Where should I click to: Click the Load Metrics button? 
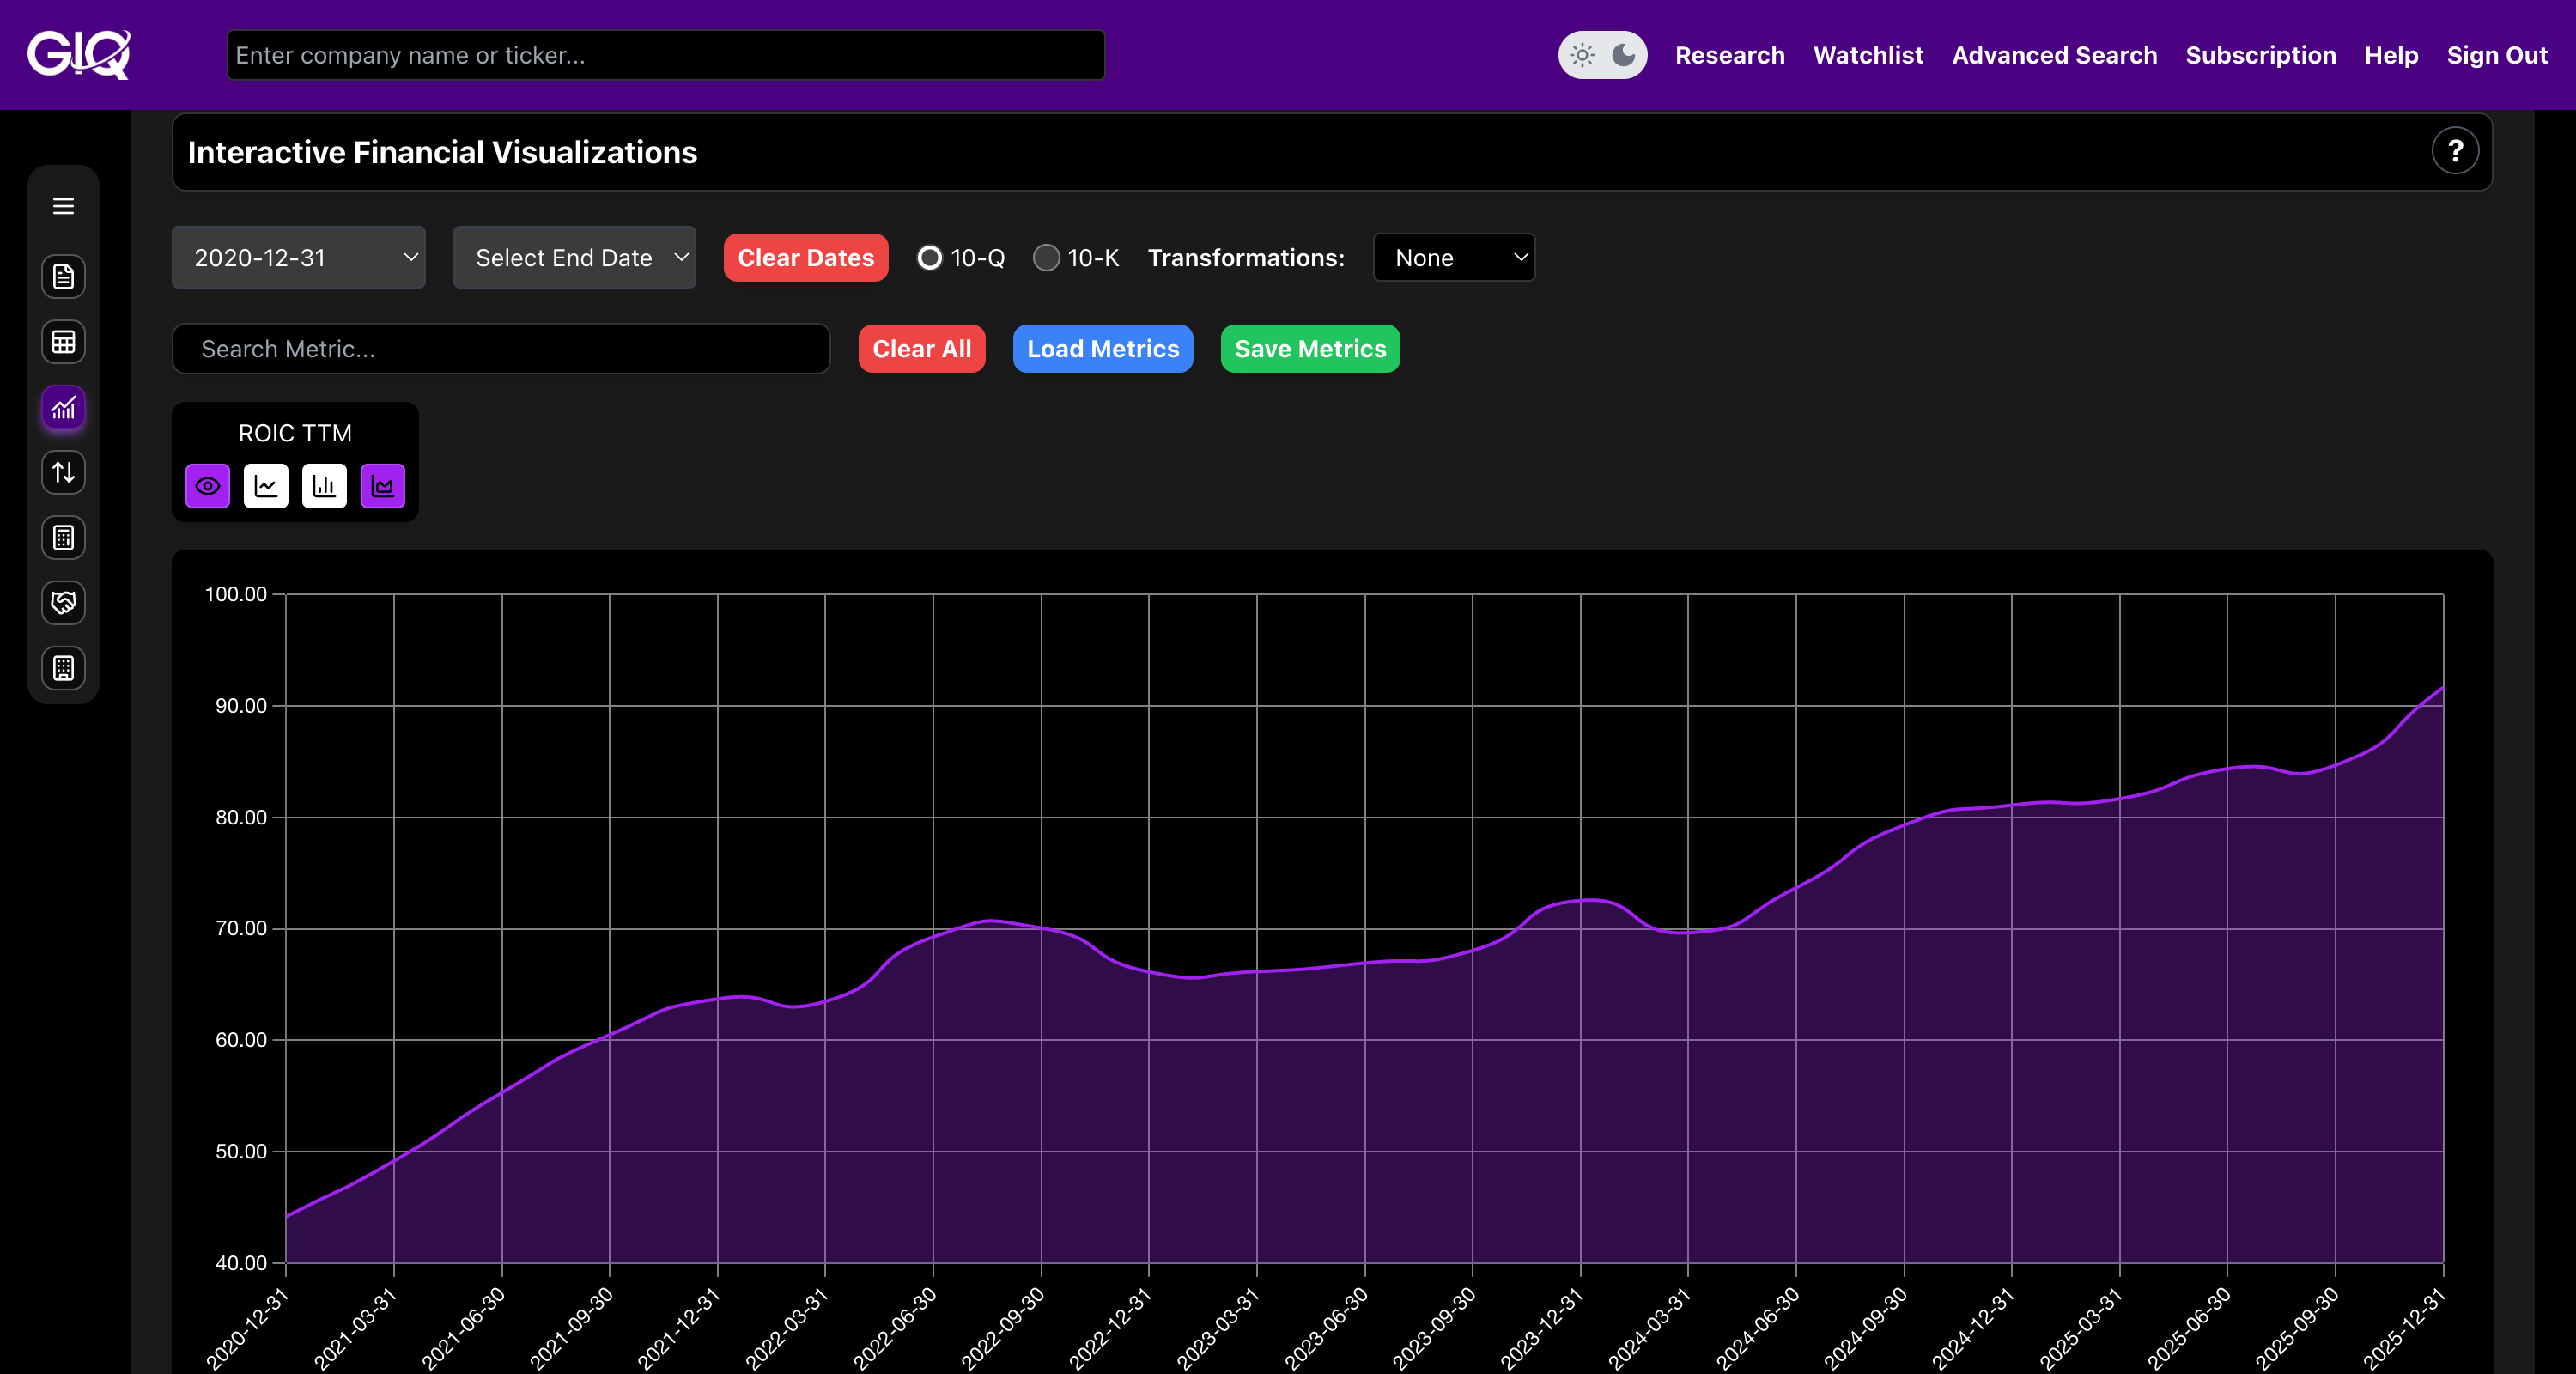tap(1102, 349)
